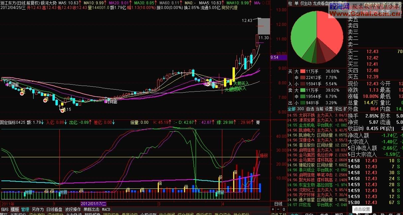Select the 当前 filter tab
Image resolution: width=403 pixels, height=215 pixels.
[319, 109]
